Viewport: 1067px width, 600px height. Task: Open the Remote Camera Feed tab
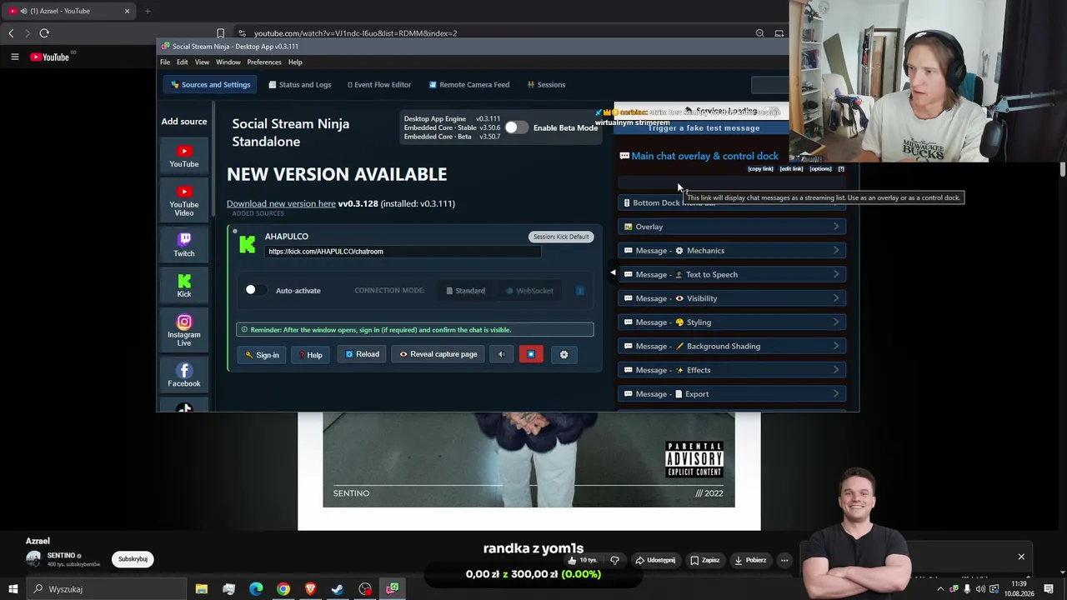click(x=469, y=84)
